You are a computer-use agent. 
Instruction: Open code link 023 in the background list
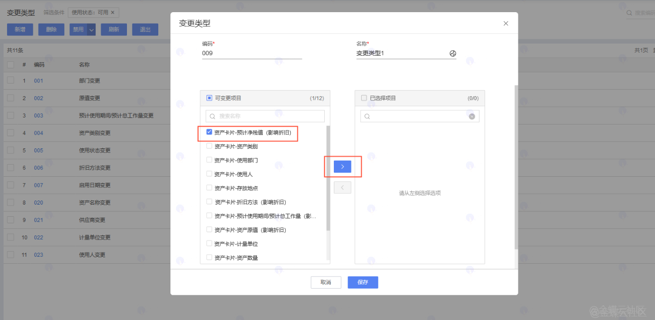tap(38, 255)
